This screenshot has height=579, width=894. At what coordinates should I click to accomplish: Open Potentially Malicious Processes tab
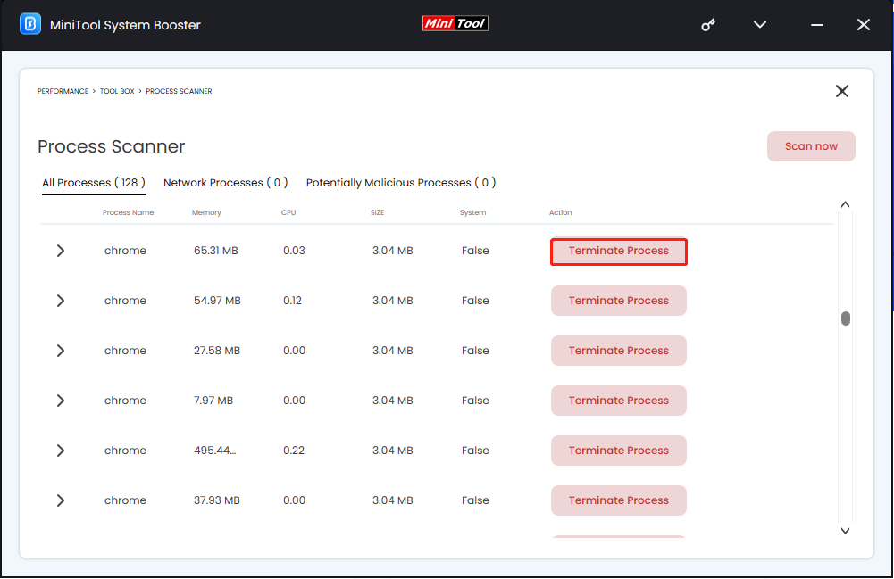[401, 183]
